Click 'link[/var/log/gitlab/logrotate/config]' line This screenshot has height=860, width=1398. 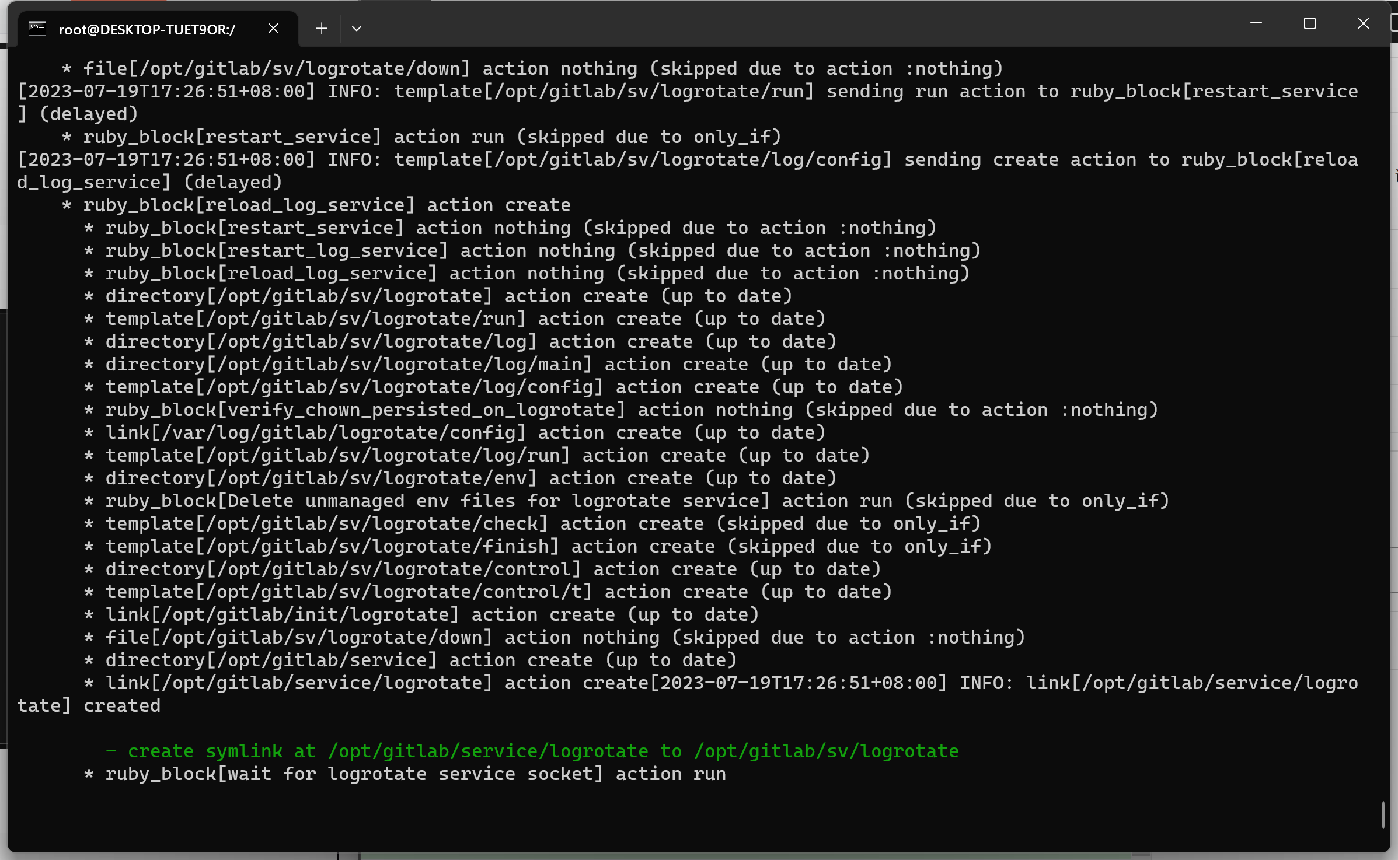click(x=455, y=432)
